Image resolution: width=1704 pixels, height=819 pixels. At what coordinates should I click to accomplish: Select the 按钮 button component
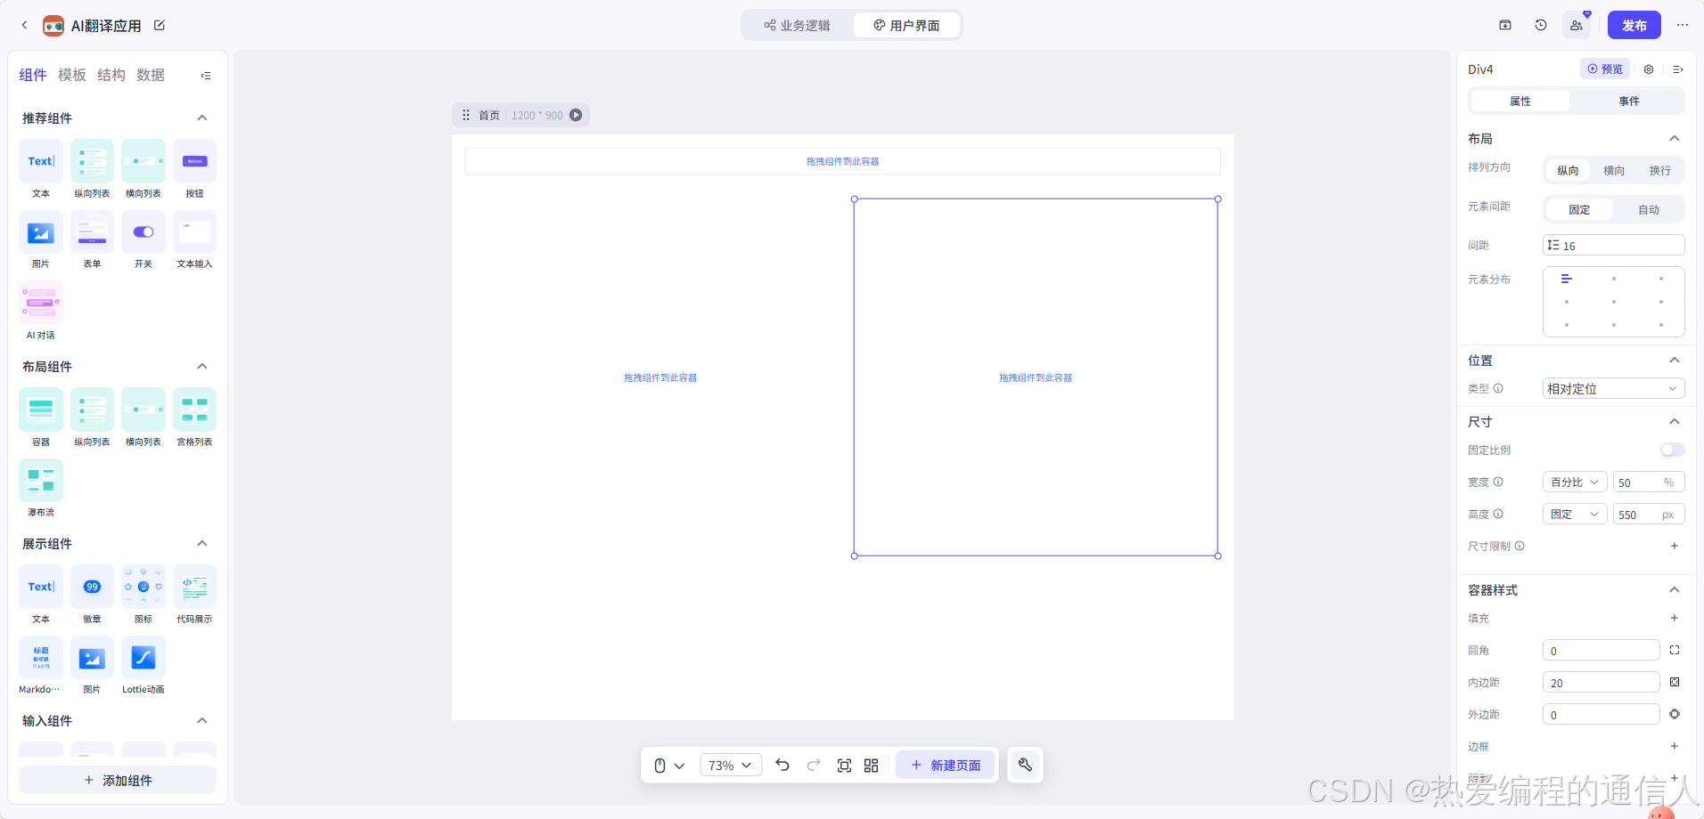(194, 169)
